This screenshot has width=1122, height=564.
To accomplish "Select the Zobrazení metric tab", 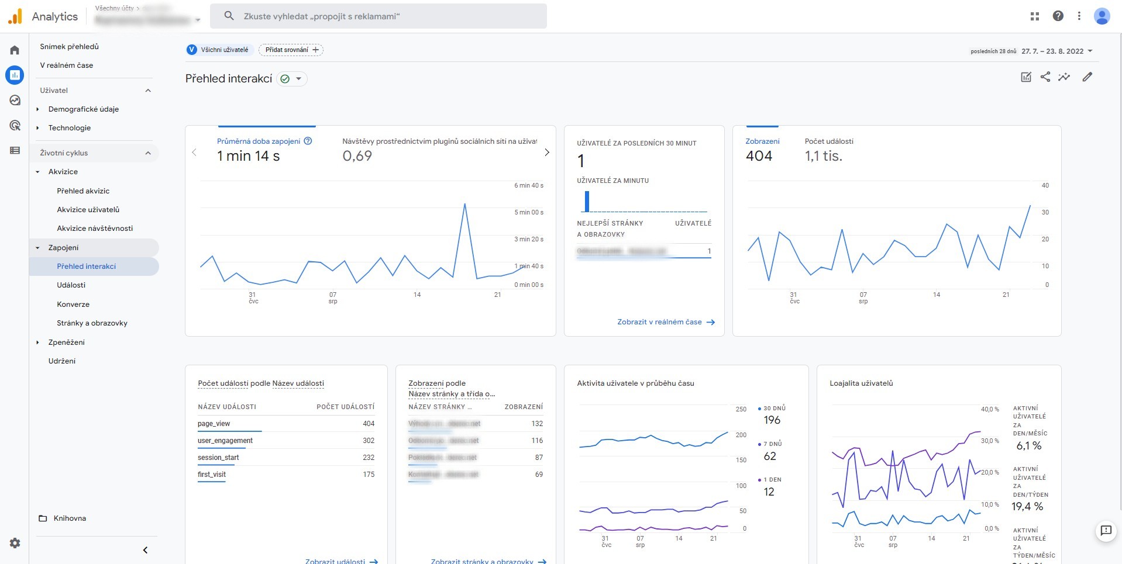I will [x=762, y=150].
